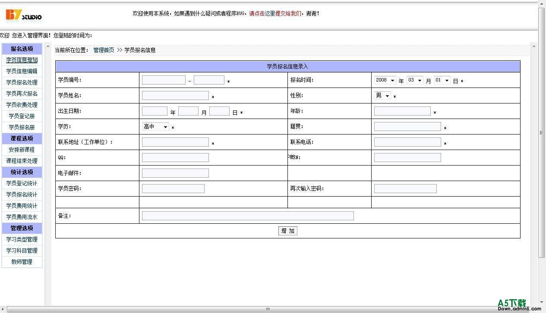Open 教师管理 in sidebar
This screenshot has width=546, height=313.
coord(22,262)
